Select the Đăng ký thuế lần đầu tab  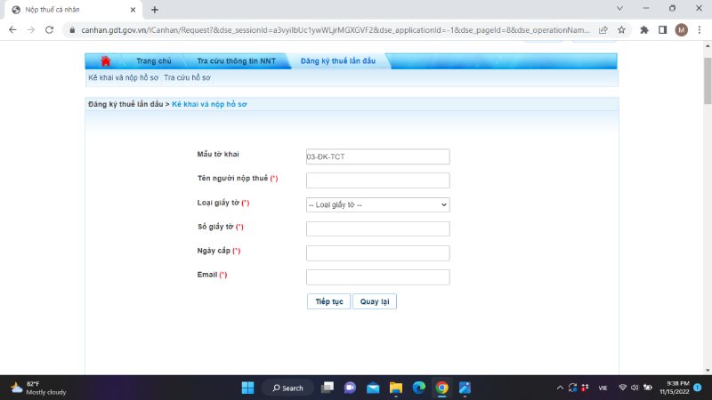(x=338, y=60)
